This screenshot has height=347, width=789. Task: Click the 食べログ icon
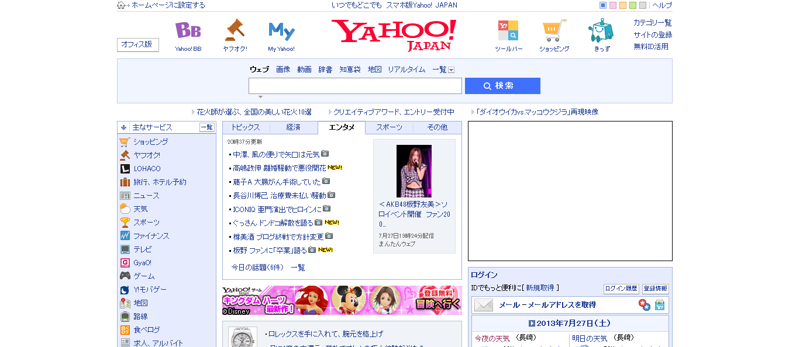pos(125,330)
